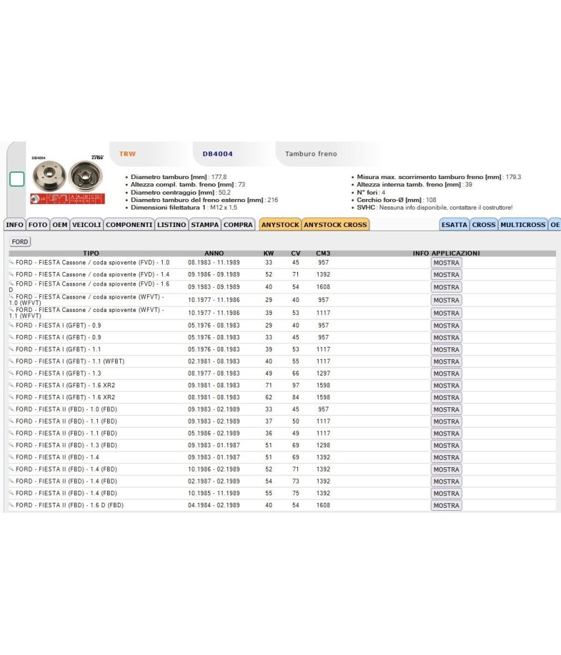The image size is (561, 655).
Task: Click magnifier icon beside FIESTA Cassone (FVD) 1.0
Action: click(x=12, y=263)
